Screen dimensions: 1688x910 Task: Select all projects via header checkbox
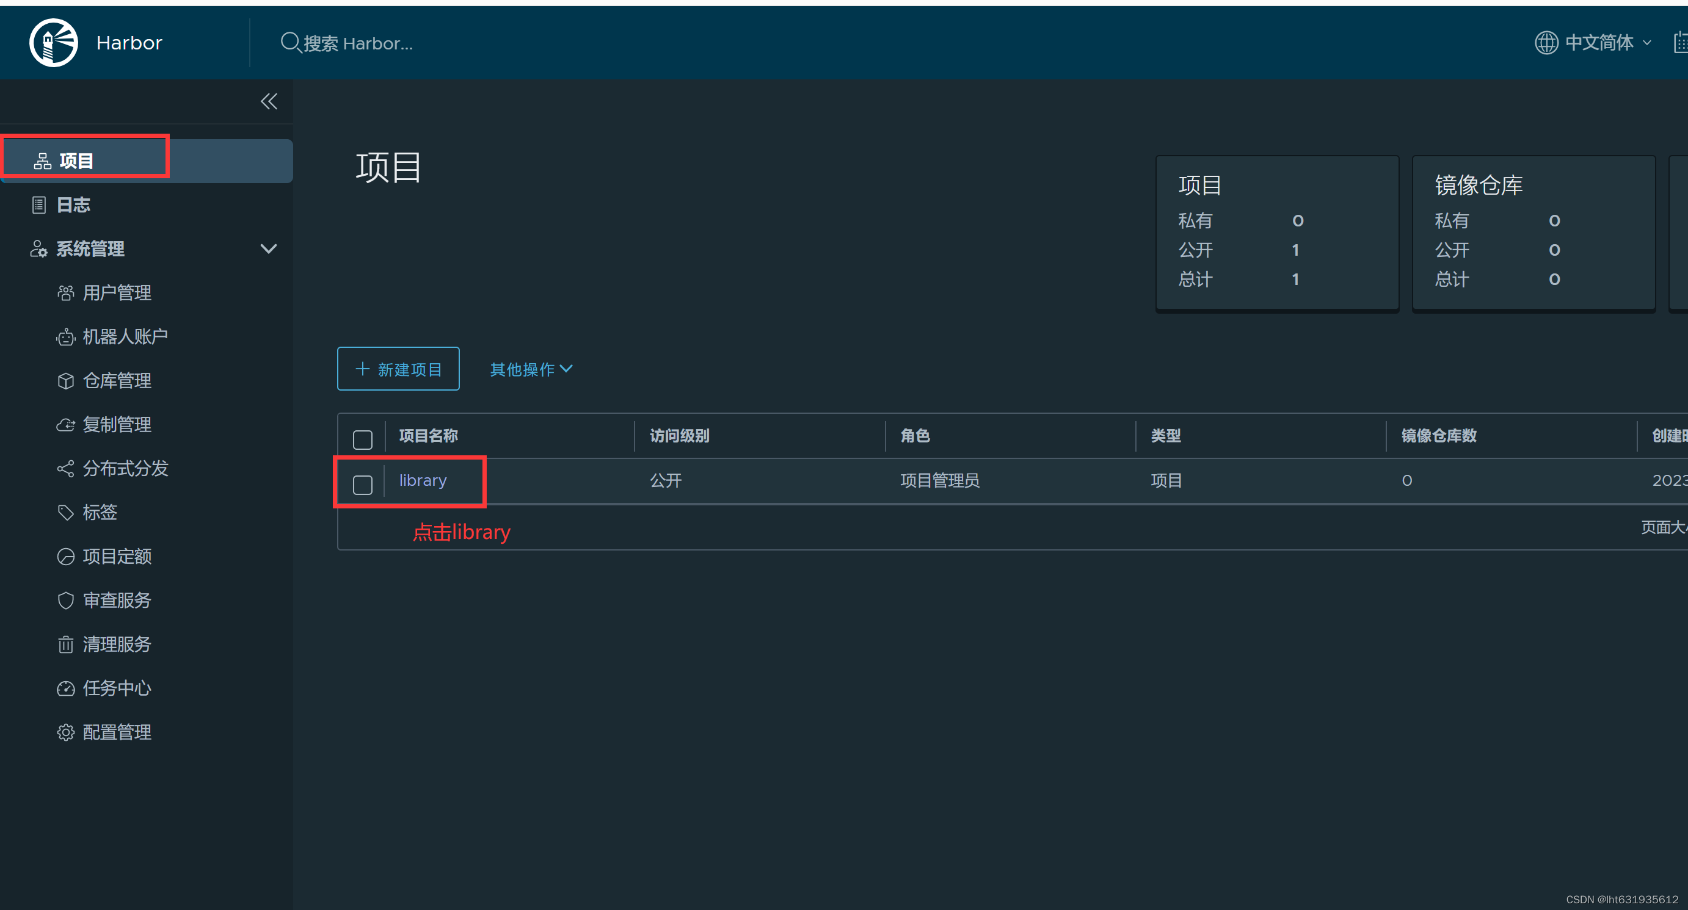(x=362, y=439)
